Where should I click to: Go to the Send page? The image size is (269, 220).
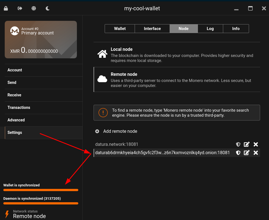tap(44, 82)
